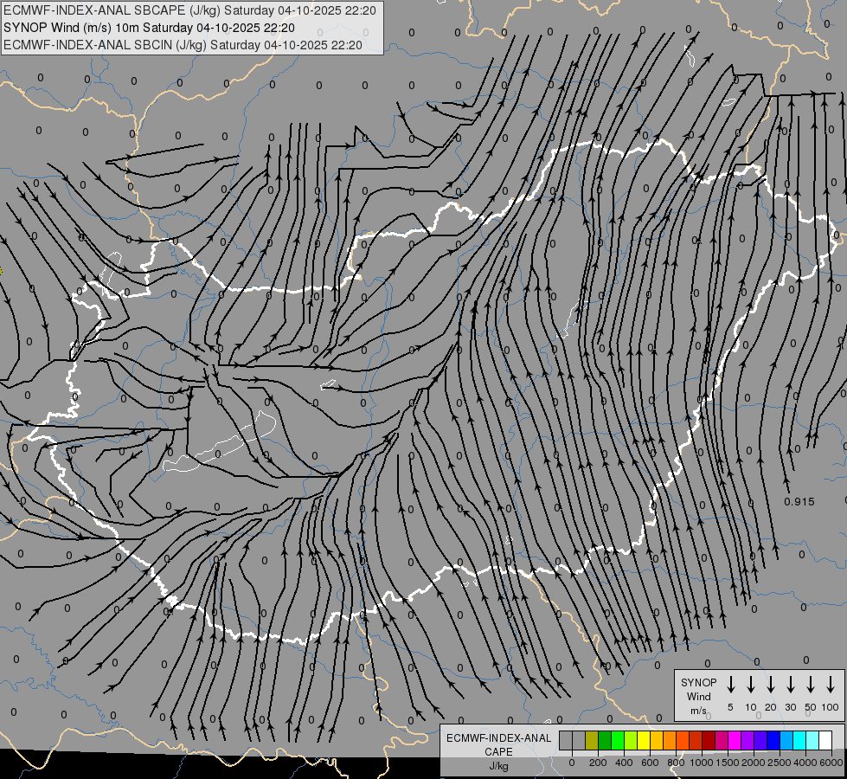
Task: Click the 2500 tick label on CAPE scale
Action: pos(780,763)
